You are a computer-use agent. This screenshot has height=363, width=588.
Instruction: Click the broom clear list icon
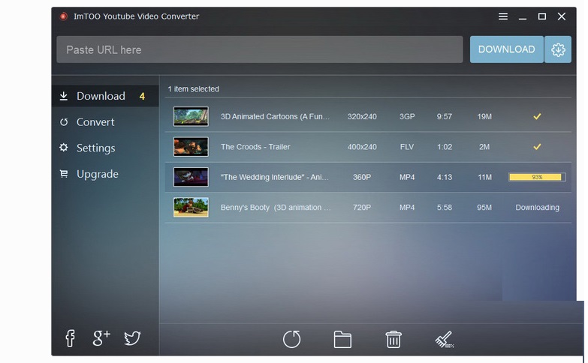(x=445, y=340)
